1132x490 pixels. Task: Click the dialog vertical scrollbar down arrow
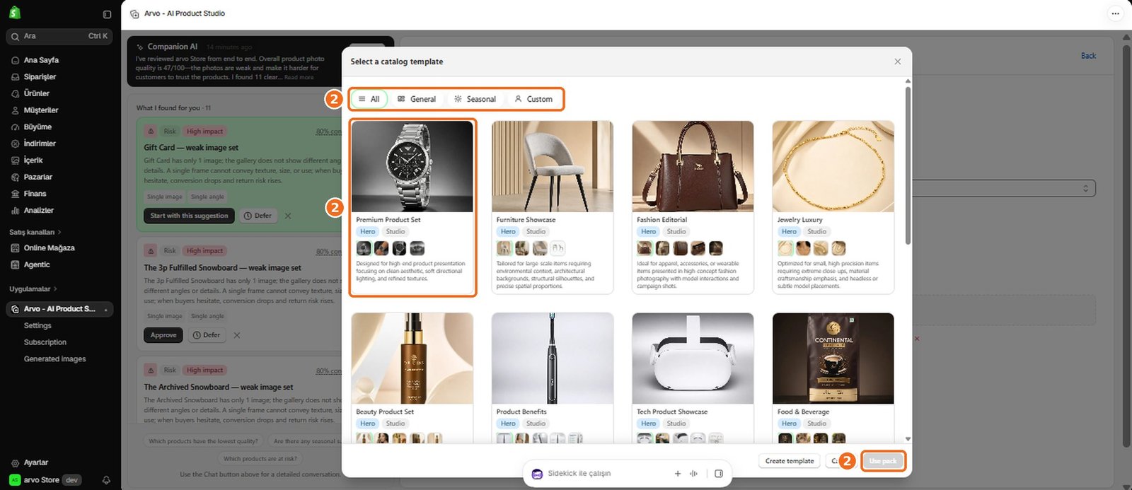[x=908, y=439]
